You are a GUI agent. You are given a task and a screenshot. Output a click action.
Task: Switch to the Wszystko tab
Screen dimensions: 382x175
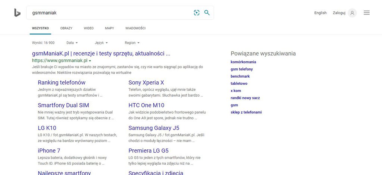[x=40, y=28]
